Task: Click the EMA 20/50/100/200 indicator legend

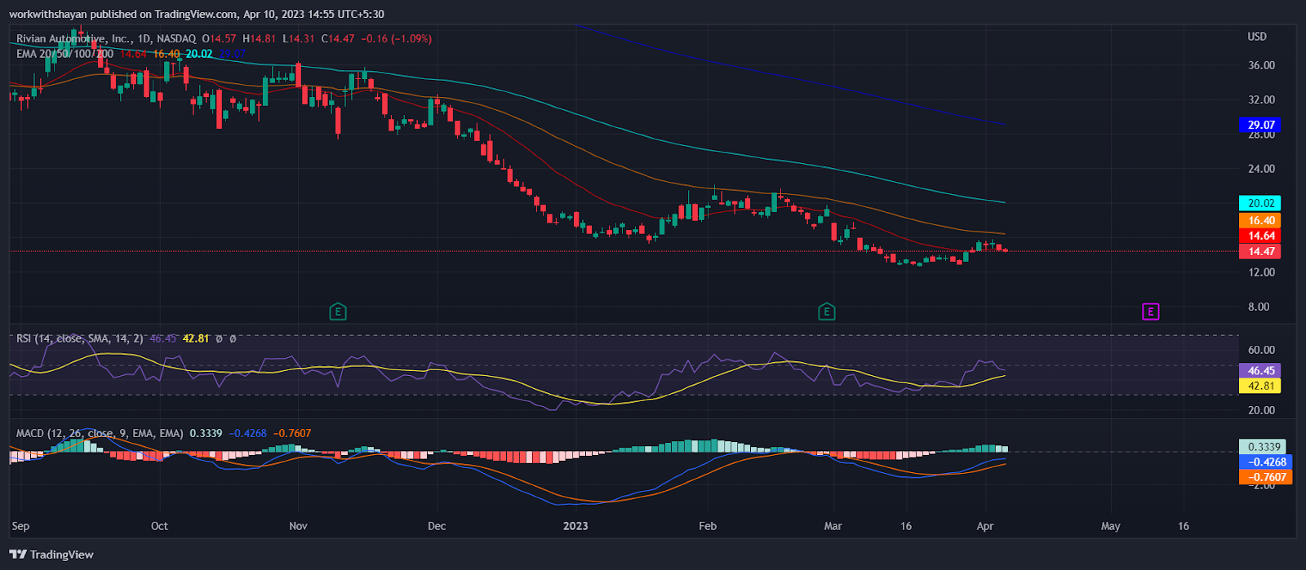Action: 65,54
